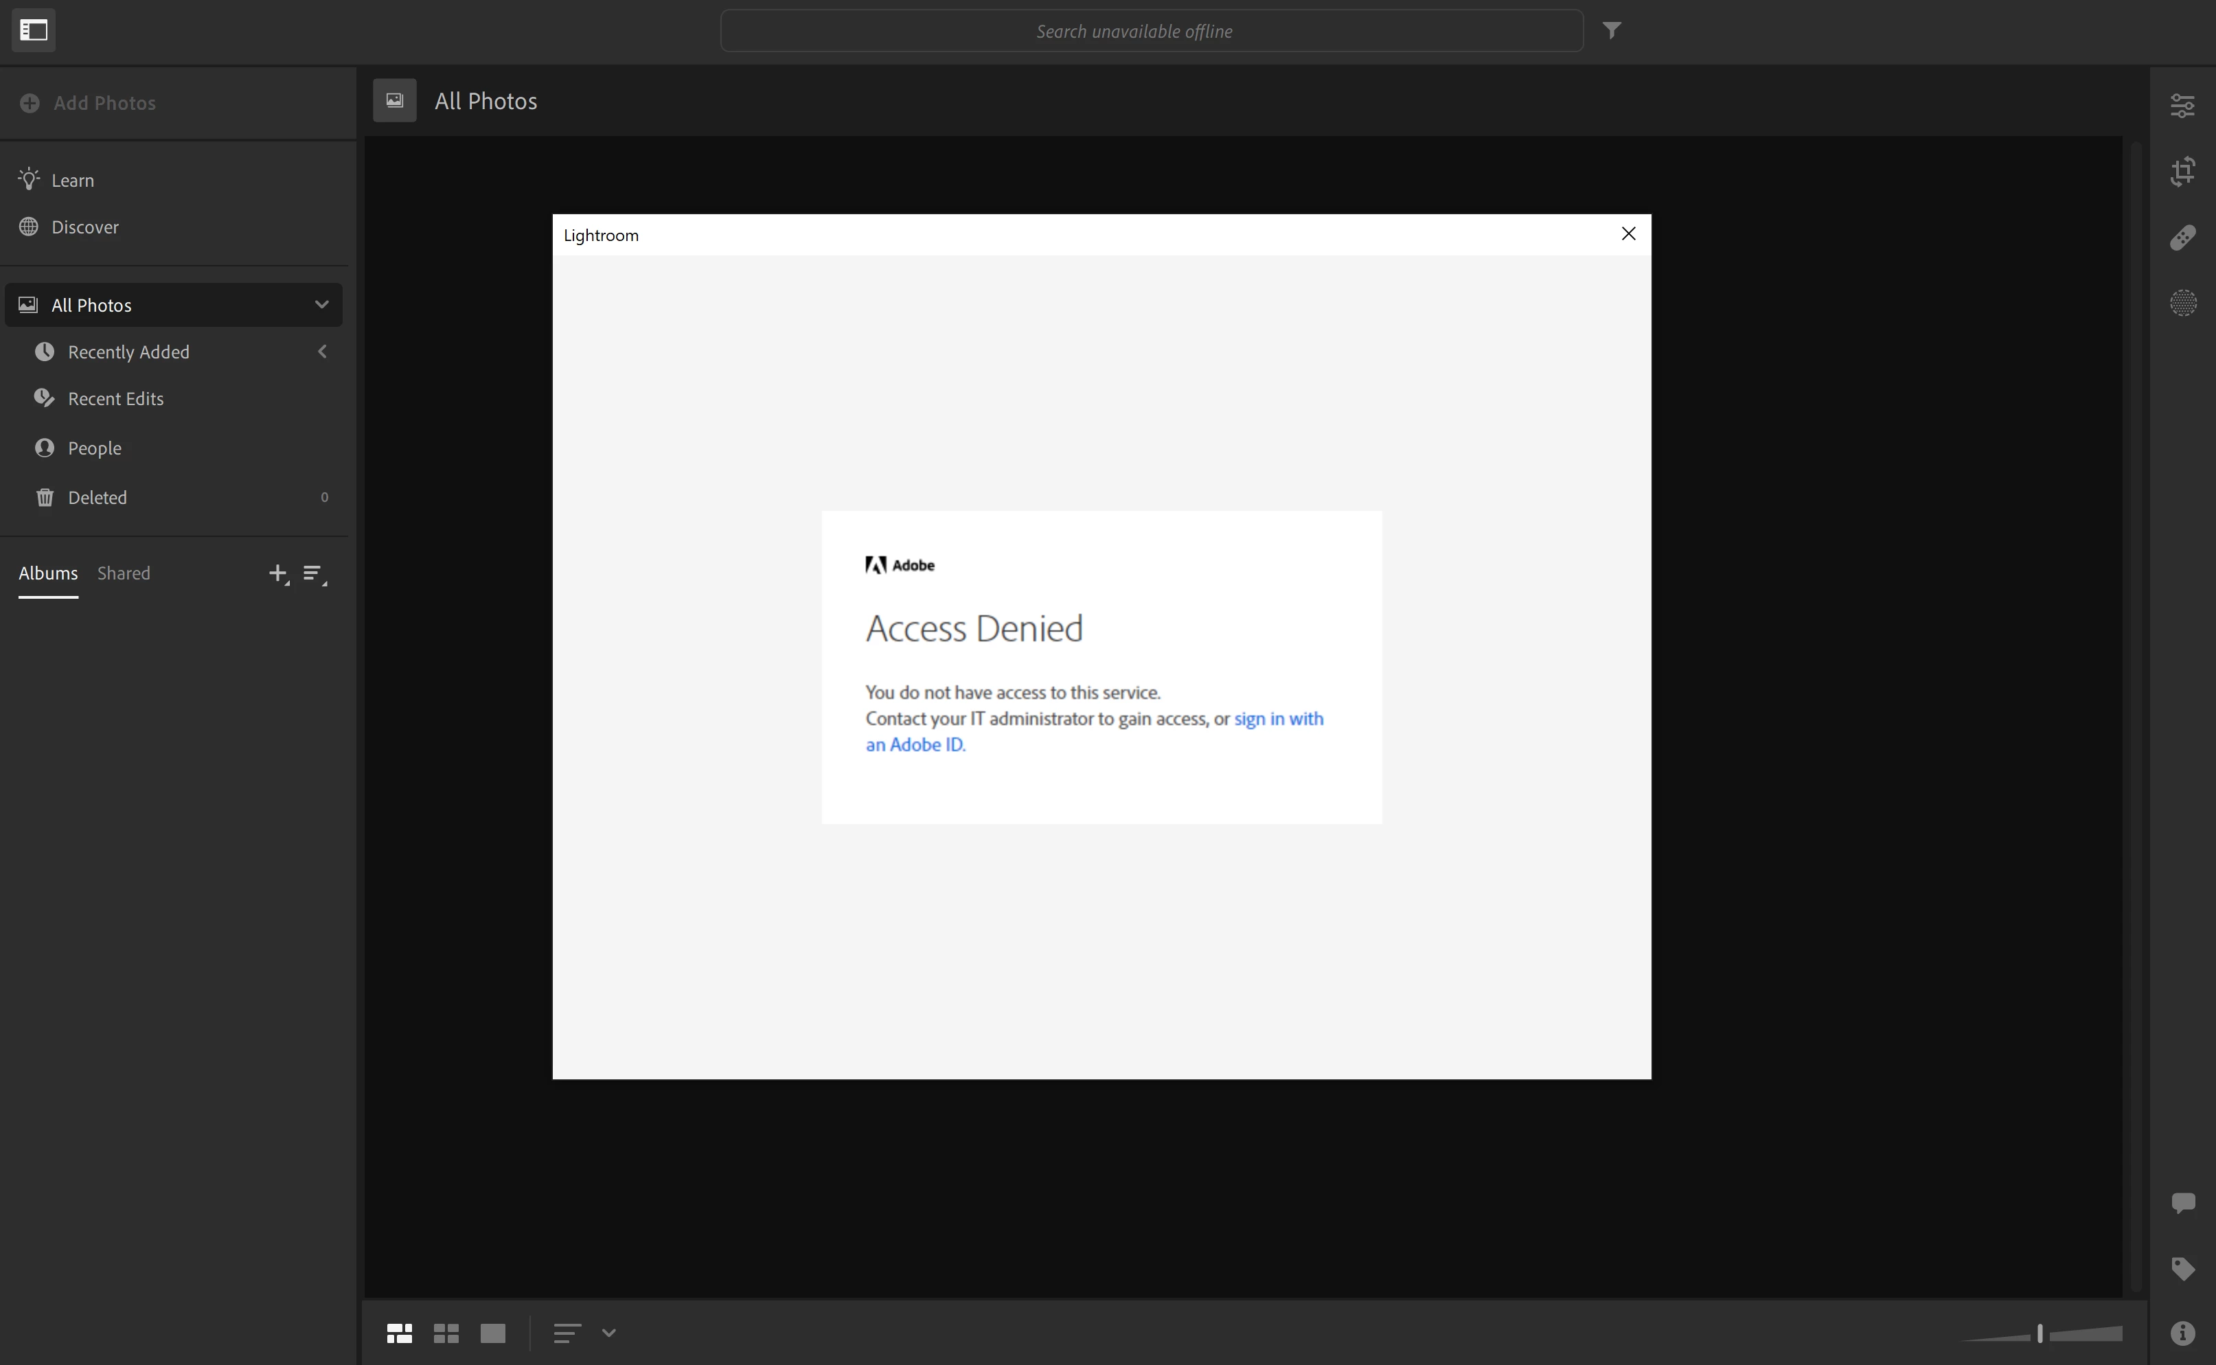Screen dimensions: 2216x1365
Task: Open the Keywords tag panel icon
Action: click(2182, 1268)
